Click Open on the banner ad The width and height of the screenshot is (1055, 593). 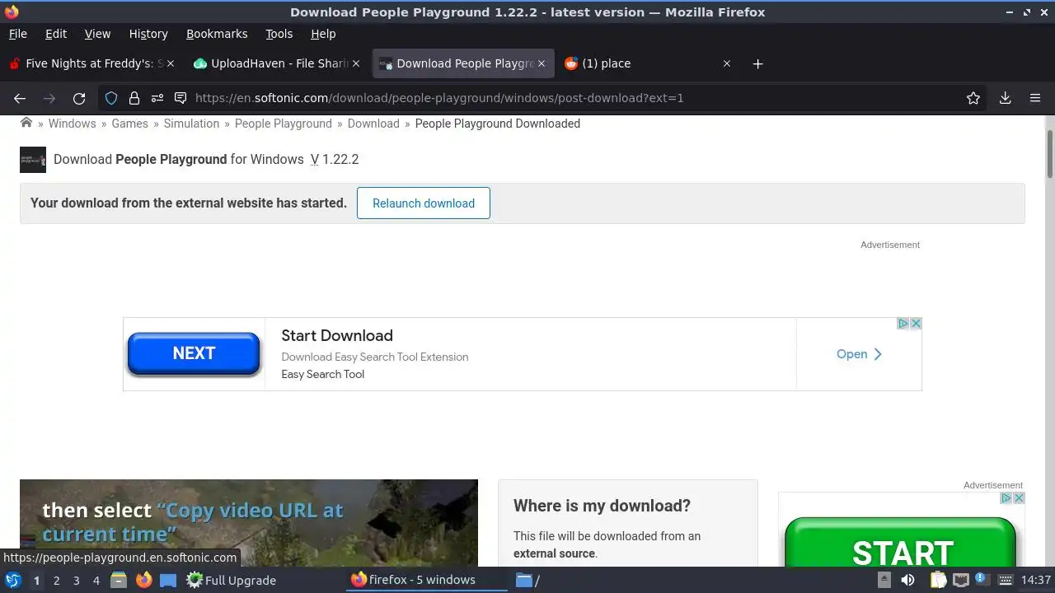859,354
